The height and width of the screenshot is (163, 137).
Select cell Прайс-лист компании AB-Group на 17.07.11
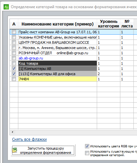pyautogui.click(x=58, y=32)
